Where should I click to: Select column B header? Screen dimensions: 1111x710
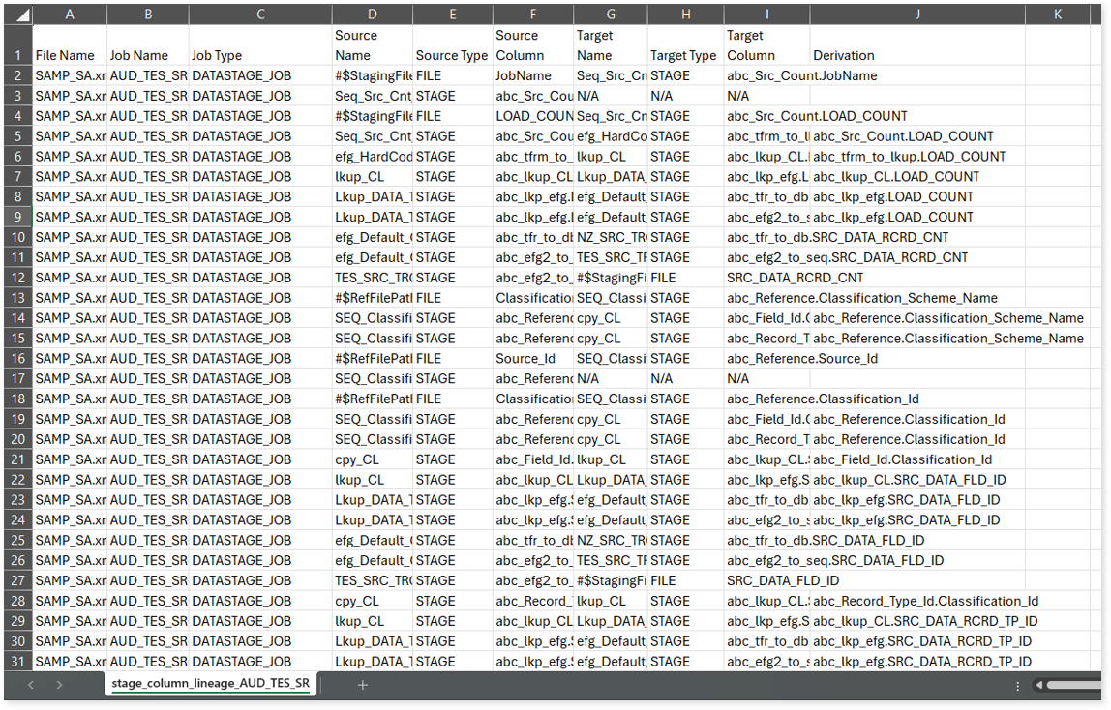pos(148,15)
